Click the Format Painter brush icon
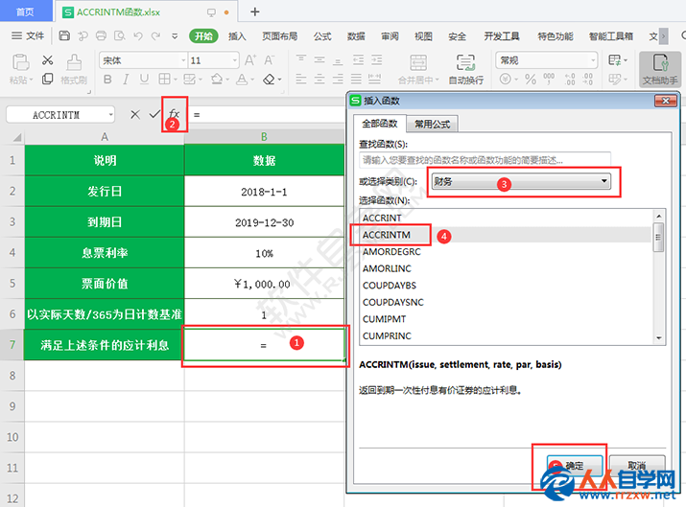This screenshot has height=507, width=686. 74,62
